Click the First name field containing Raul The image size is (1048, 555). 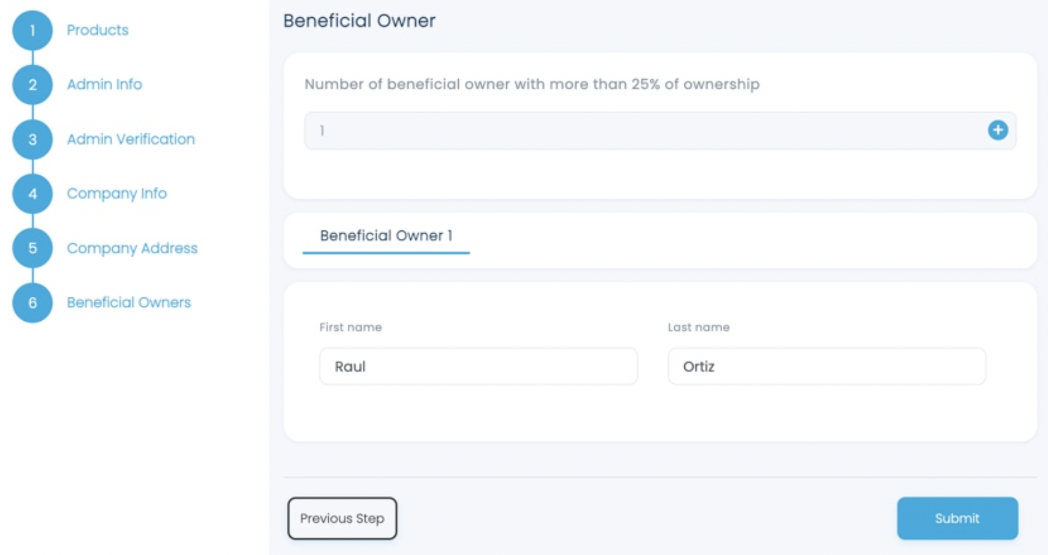click(478, 367)
